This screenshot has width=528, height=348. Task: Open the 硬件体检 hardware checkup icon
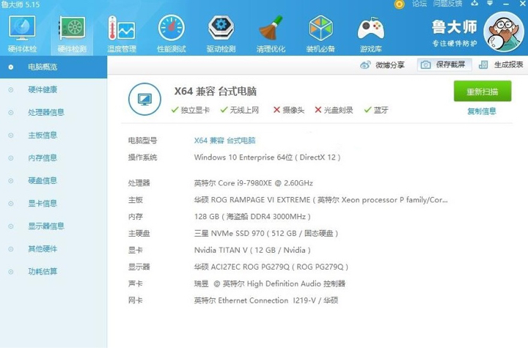click(22, 34)
